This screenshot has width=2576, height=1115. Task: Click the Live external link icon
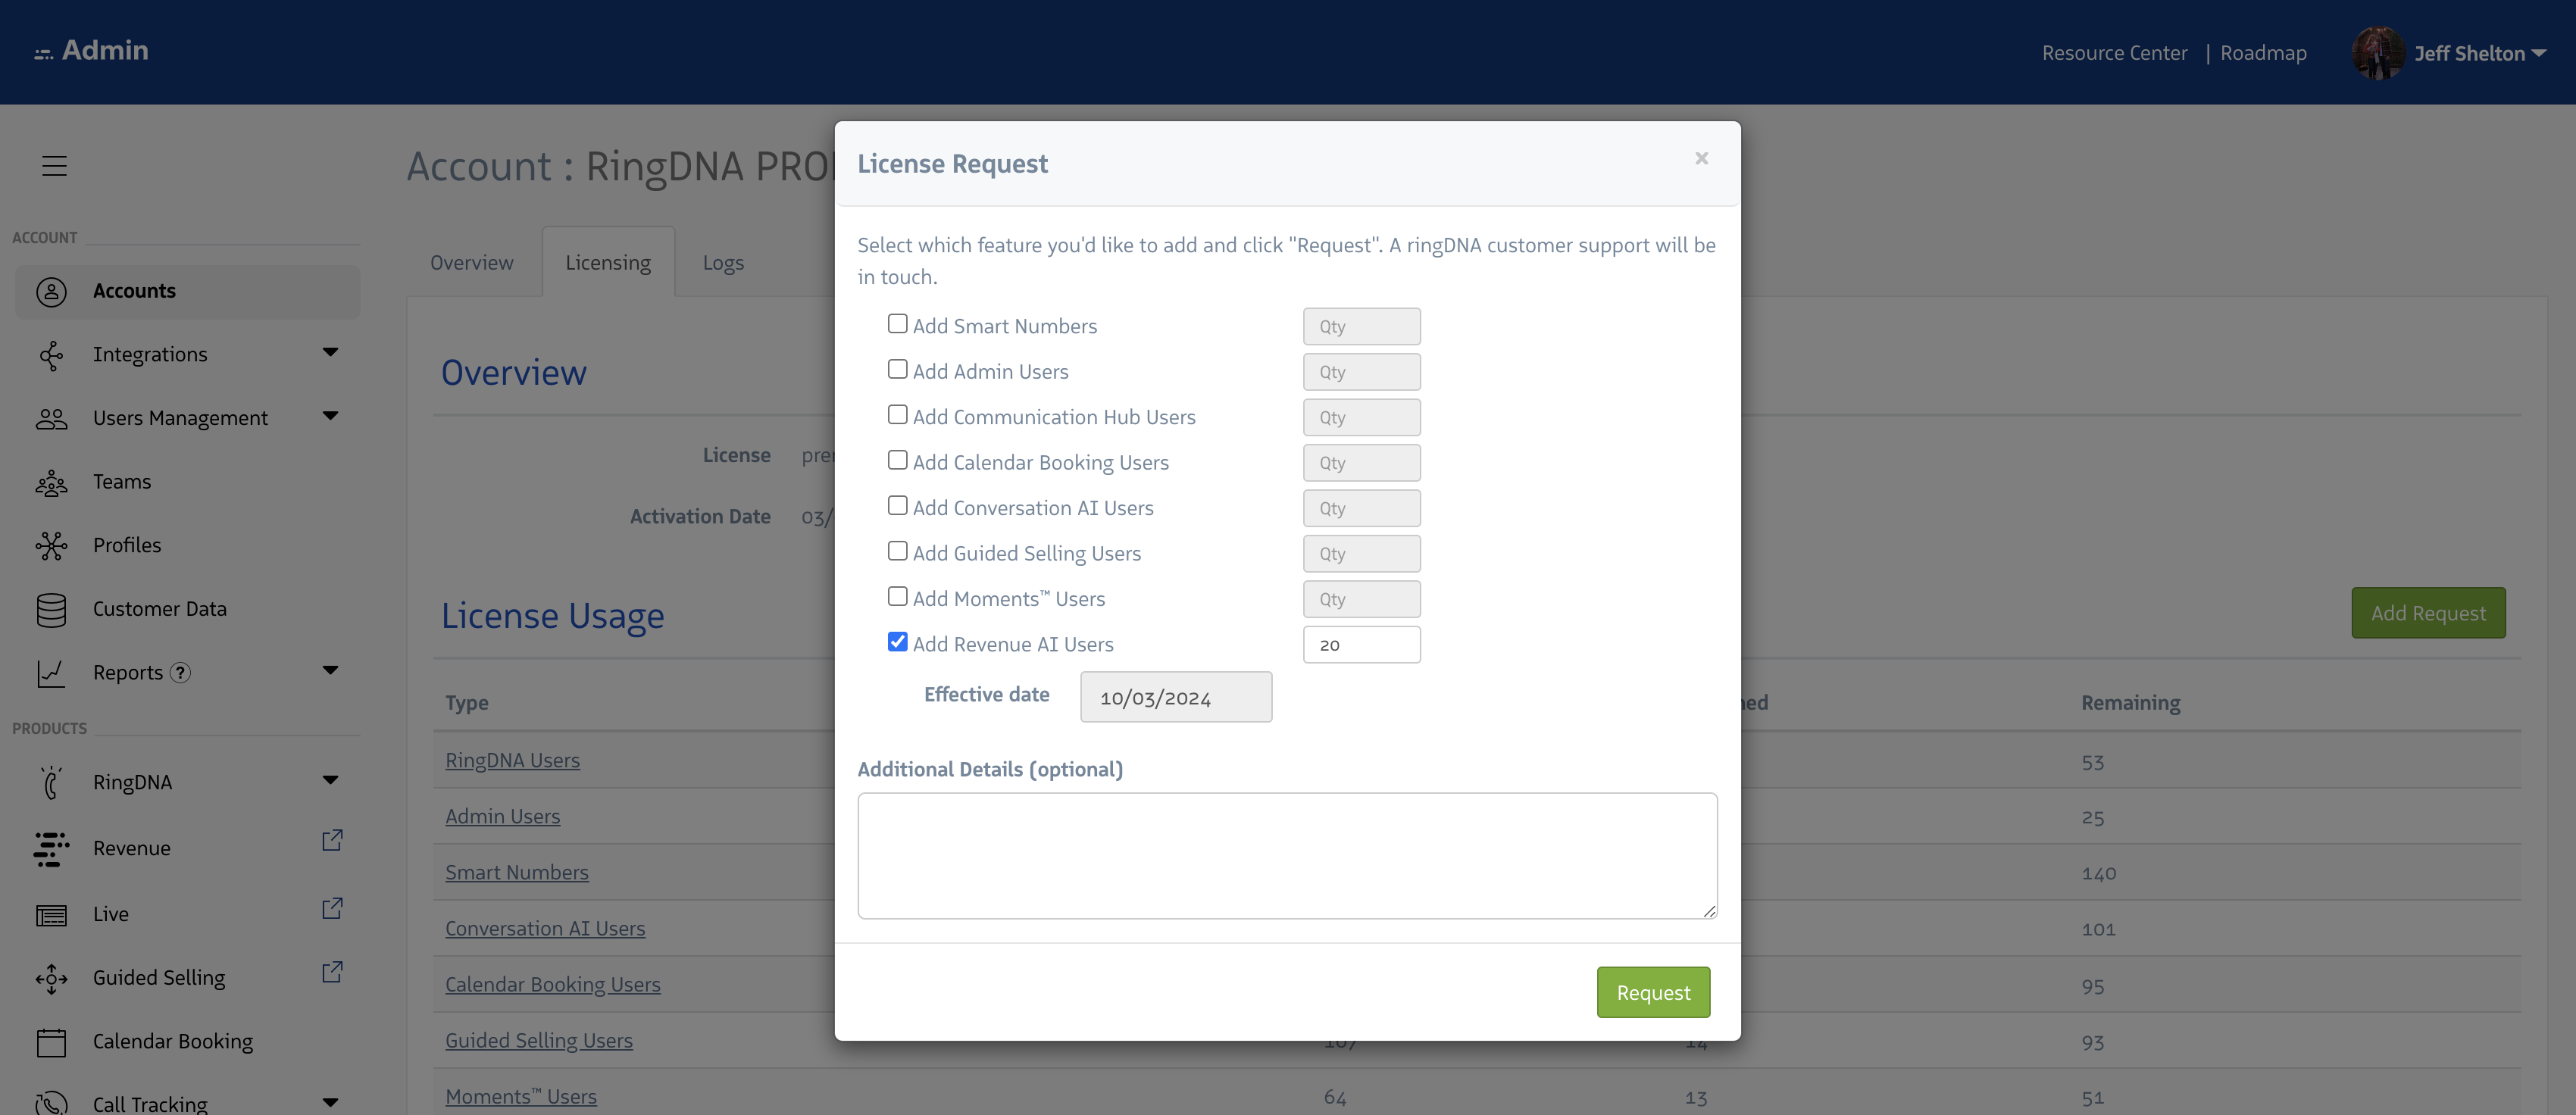(x=332, y=909)
